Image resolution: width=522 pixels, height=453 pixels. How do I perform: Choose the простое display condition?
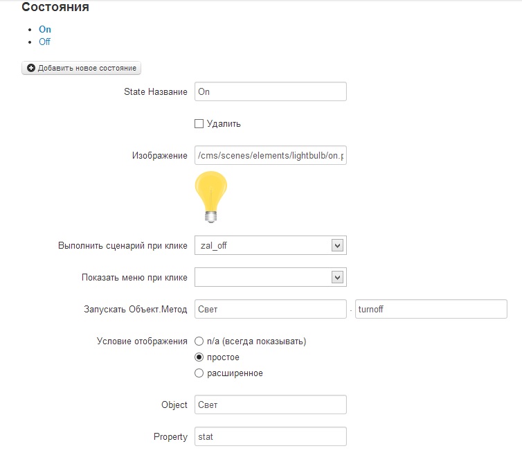[199, 357]
